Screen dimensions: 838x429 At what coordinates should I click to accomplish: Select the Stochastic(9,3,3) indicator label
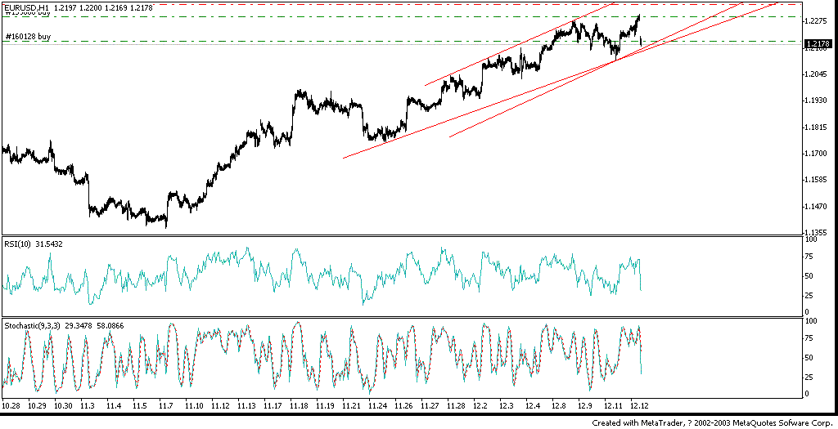coord(64,325)
